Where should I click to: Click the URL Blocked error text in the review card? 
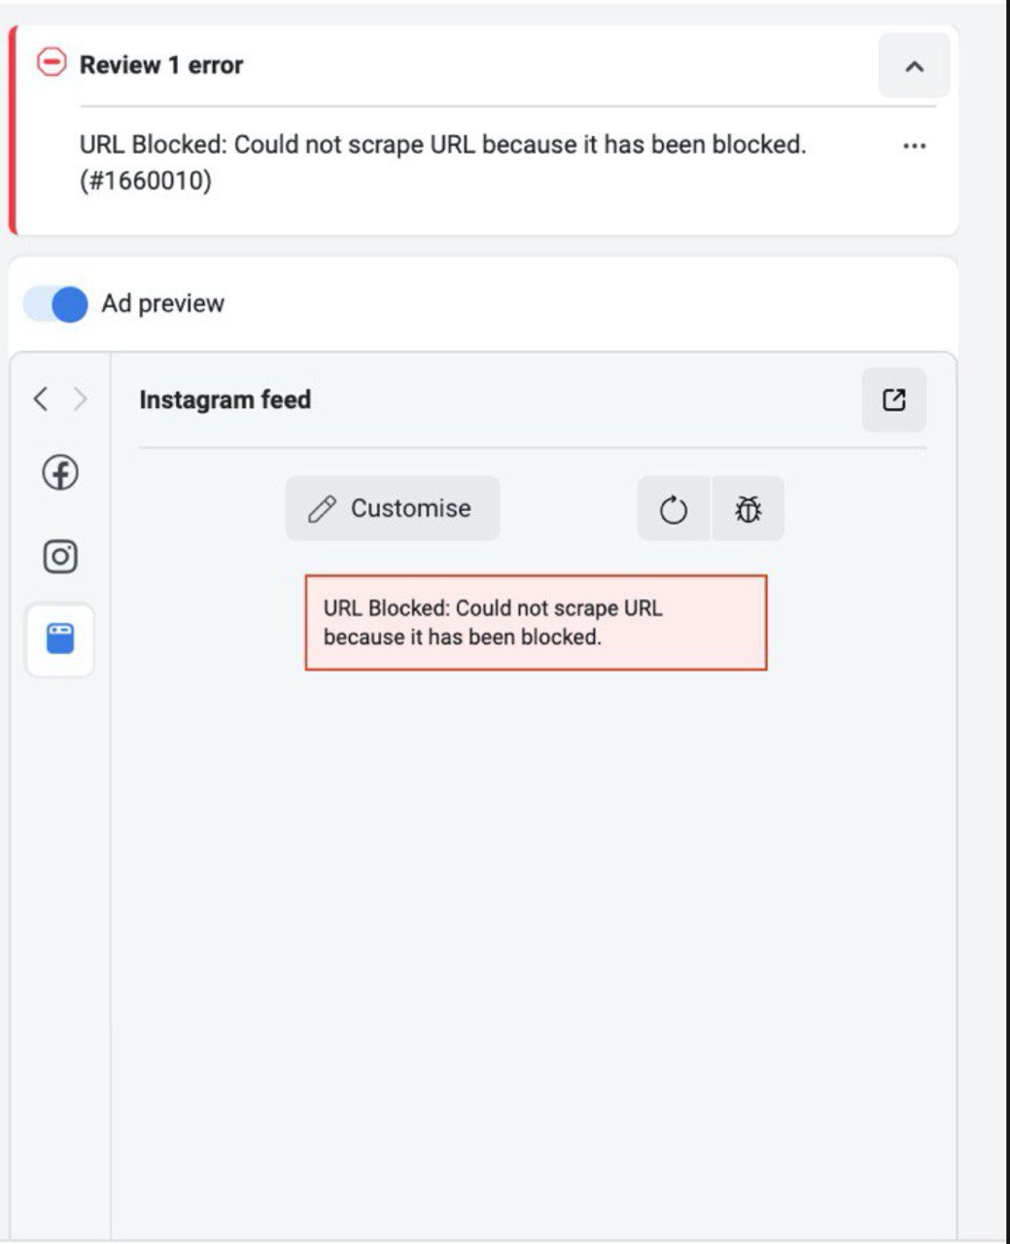tap(443, 145)
